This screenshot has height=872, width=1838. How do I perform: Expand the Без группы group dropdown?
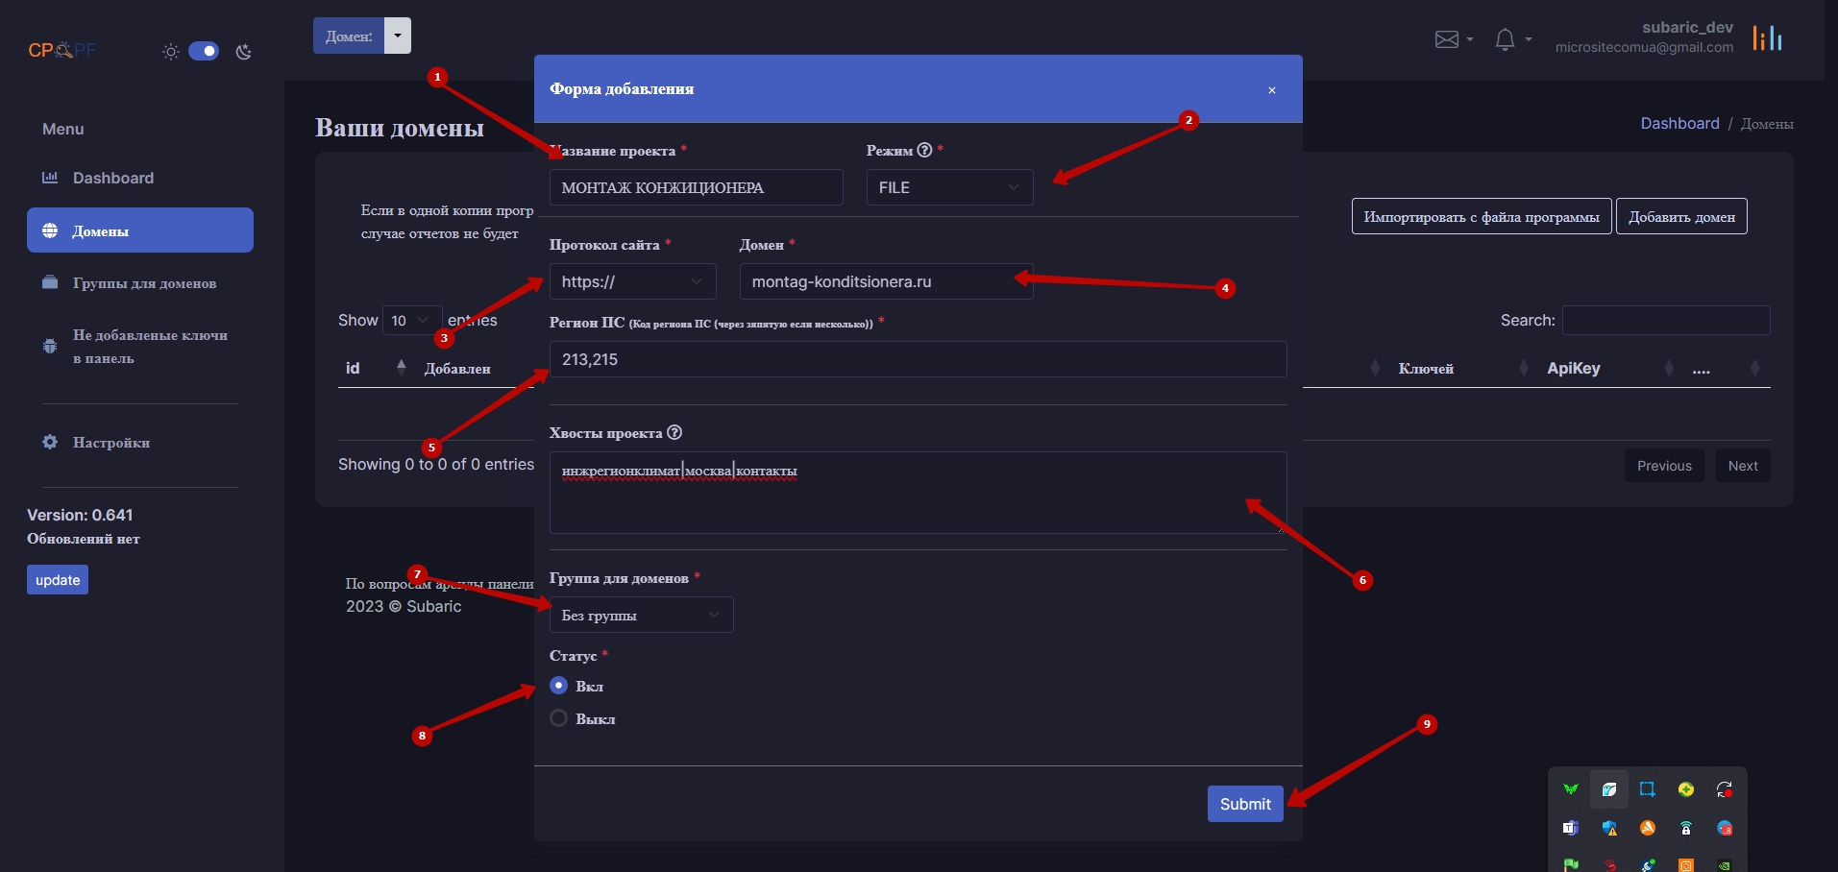click(x=641, y=615)
